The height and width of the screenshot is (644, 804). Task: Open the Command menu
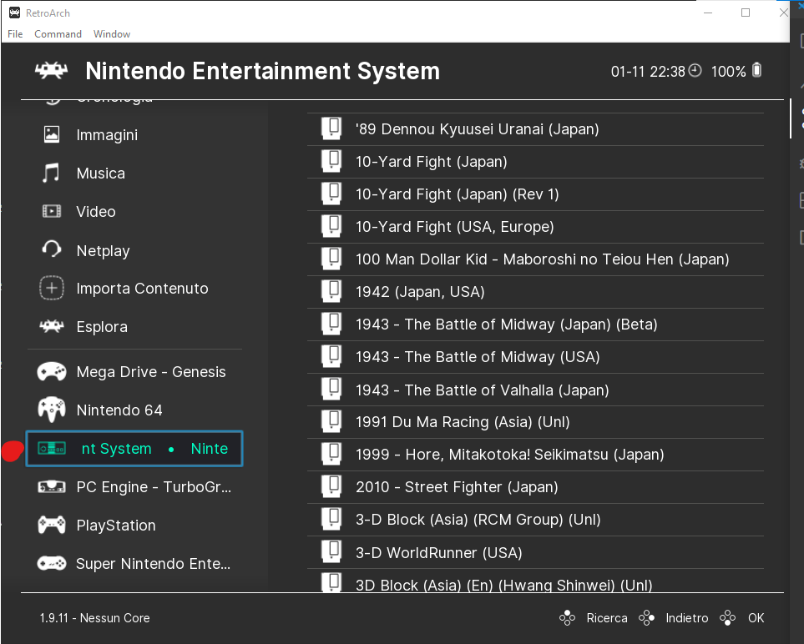(58, 34)
